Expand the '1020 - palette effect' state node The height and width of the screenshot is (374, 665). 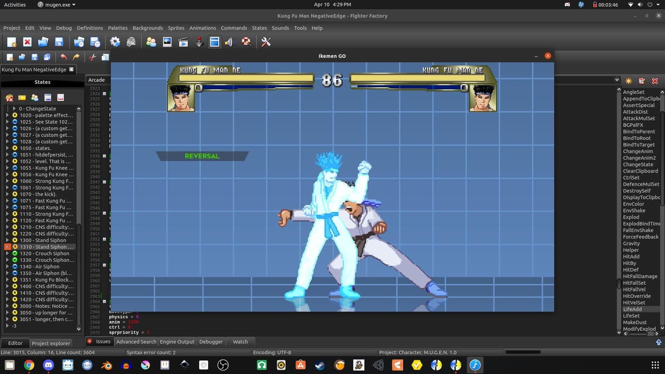click(7, 115)
